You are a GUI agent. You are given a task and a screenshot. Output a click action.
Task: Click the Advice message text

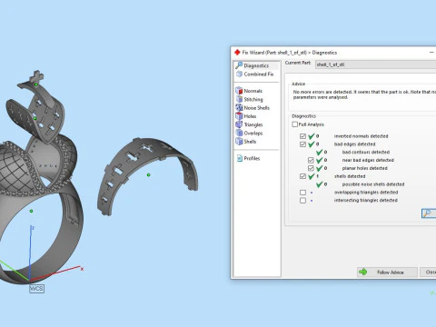pyautogui.click(x=364, y=94)
